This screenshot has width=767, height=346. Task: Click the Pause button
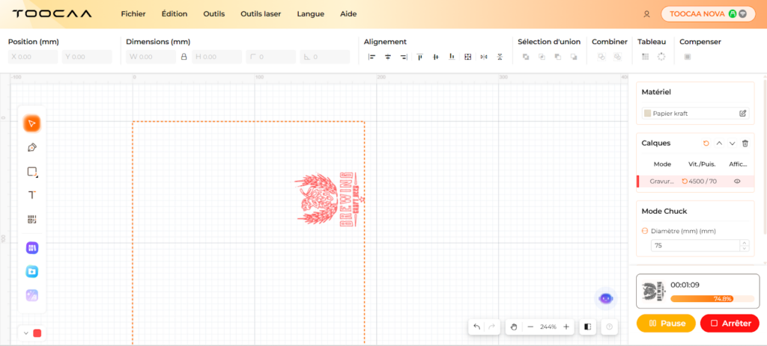(666, 323)
